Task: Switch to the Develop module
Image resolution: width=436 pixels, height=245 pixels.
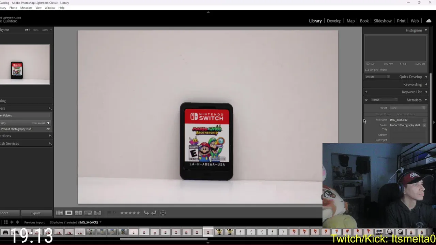Action: 334,21
